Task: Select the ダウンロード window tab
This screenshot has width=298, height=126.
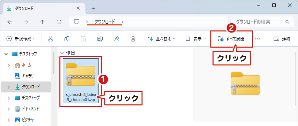Action: coord(44,9)
